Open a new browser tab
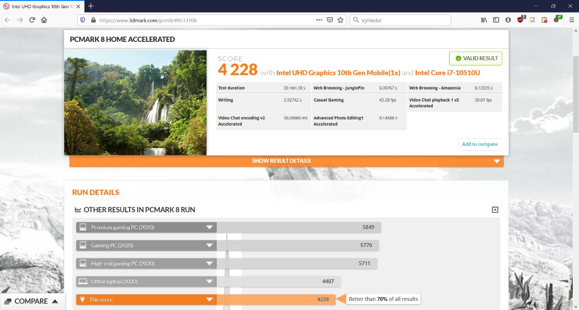The image size is (579, 310). click(91, 6)
